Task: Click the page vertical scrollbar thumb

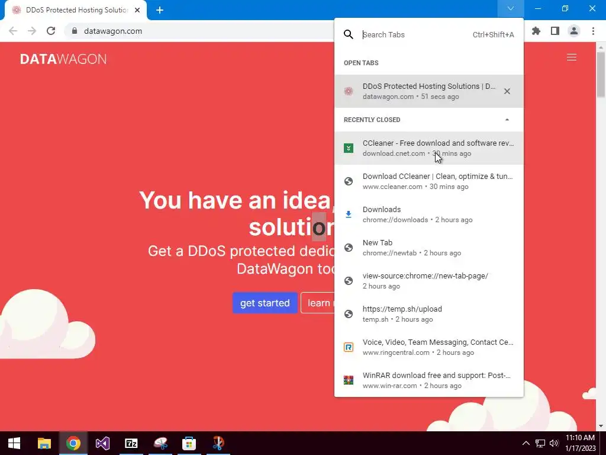Action: click(601, 74)
